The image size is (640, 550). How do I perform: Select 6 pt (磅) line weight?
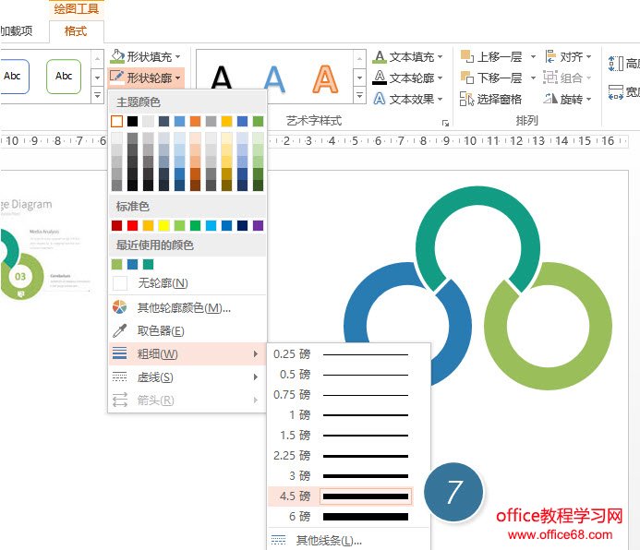click(341, 517)
